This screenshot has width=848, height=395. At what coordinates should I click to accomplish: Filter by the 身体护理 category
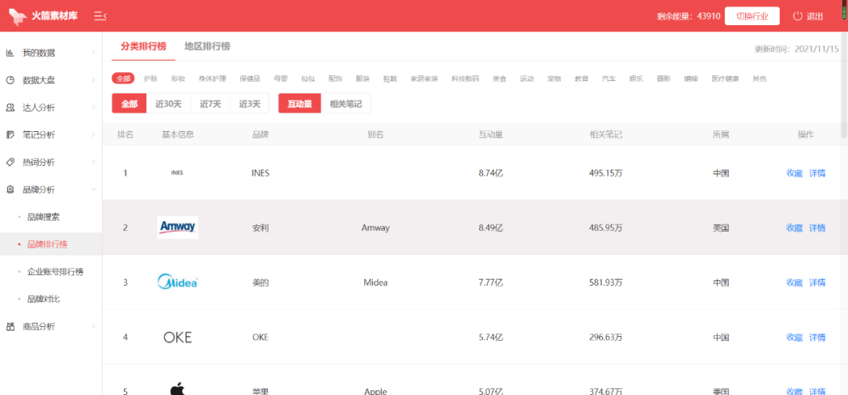pyautogui.click(x=212, y=79)
